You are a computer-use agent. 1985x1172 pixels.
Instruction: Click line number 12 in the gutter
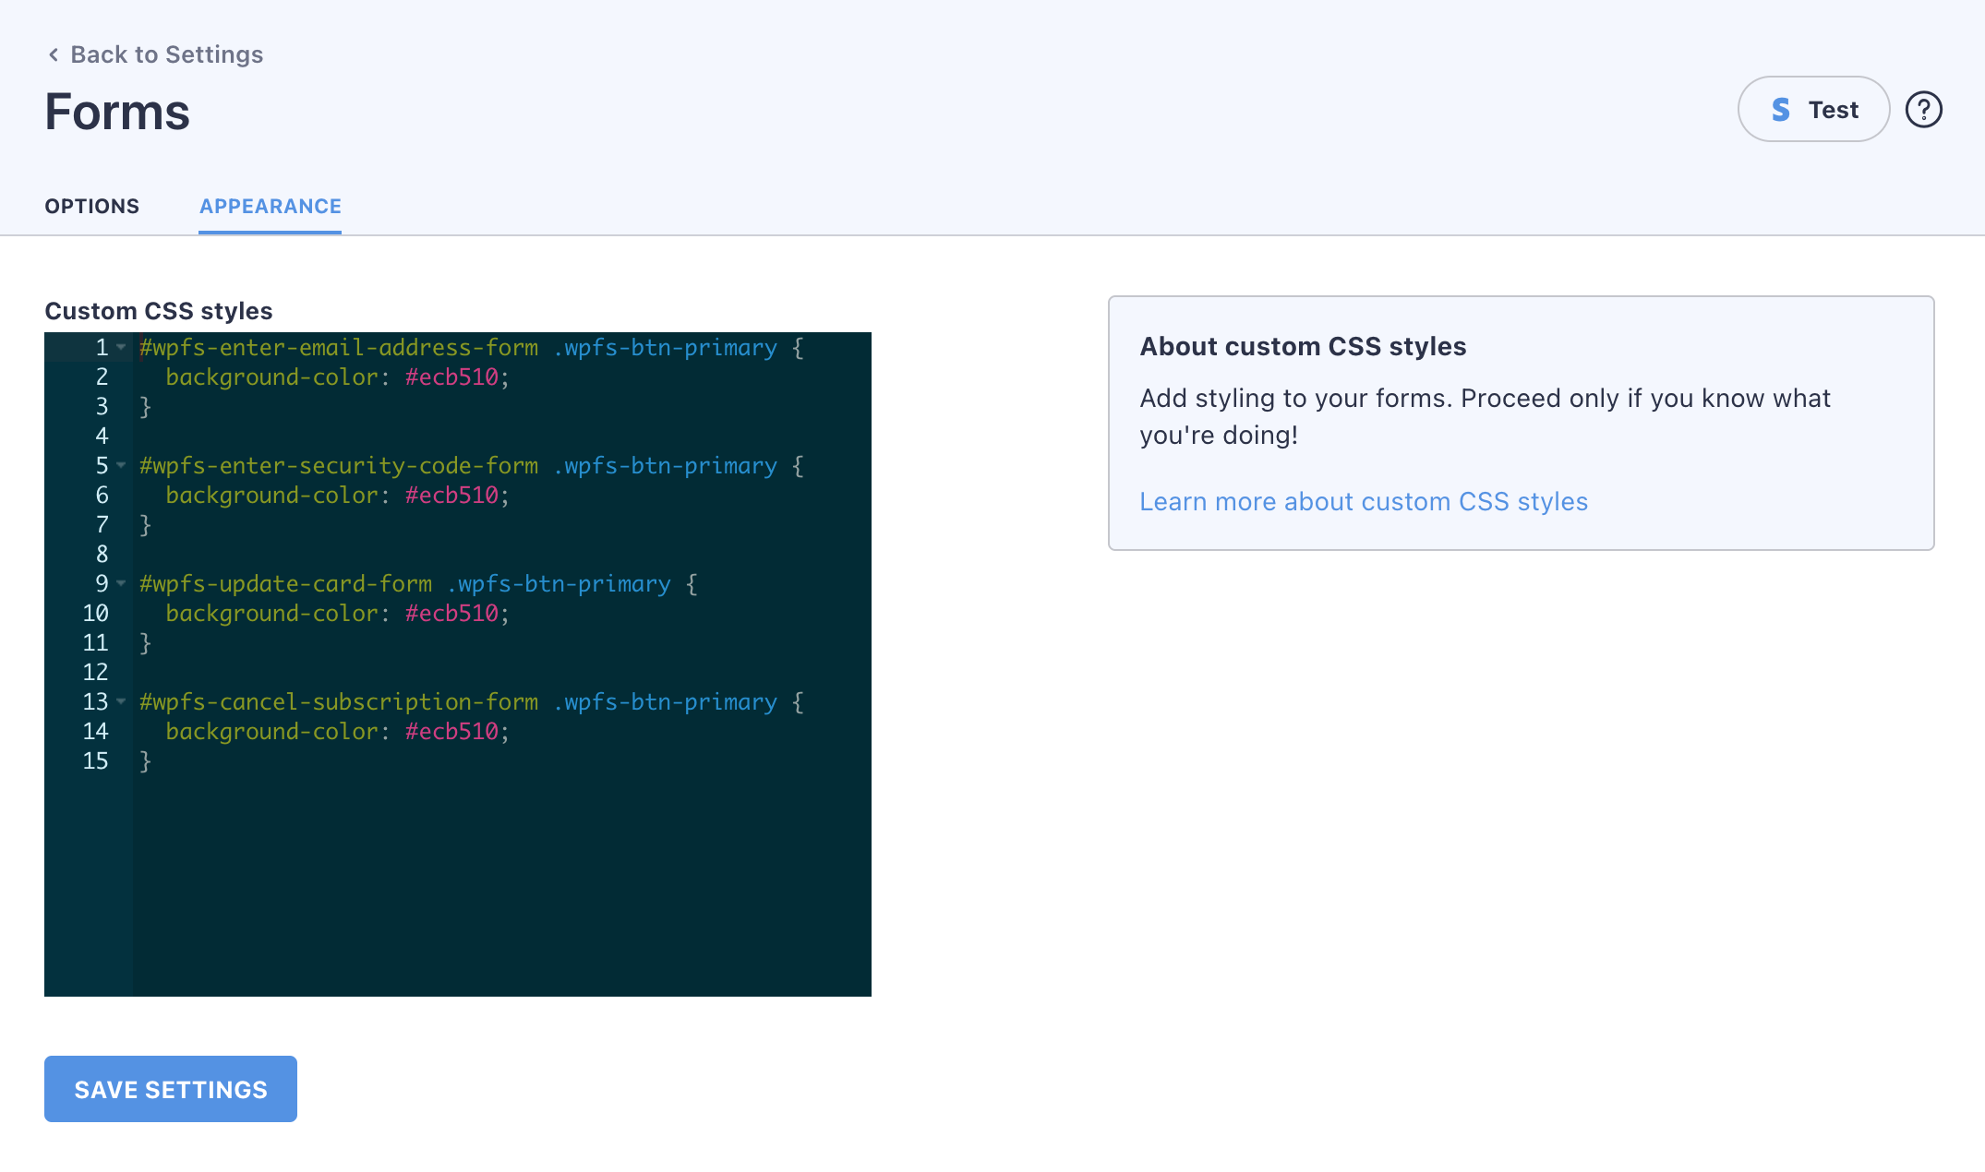coord(96,672)
